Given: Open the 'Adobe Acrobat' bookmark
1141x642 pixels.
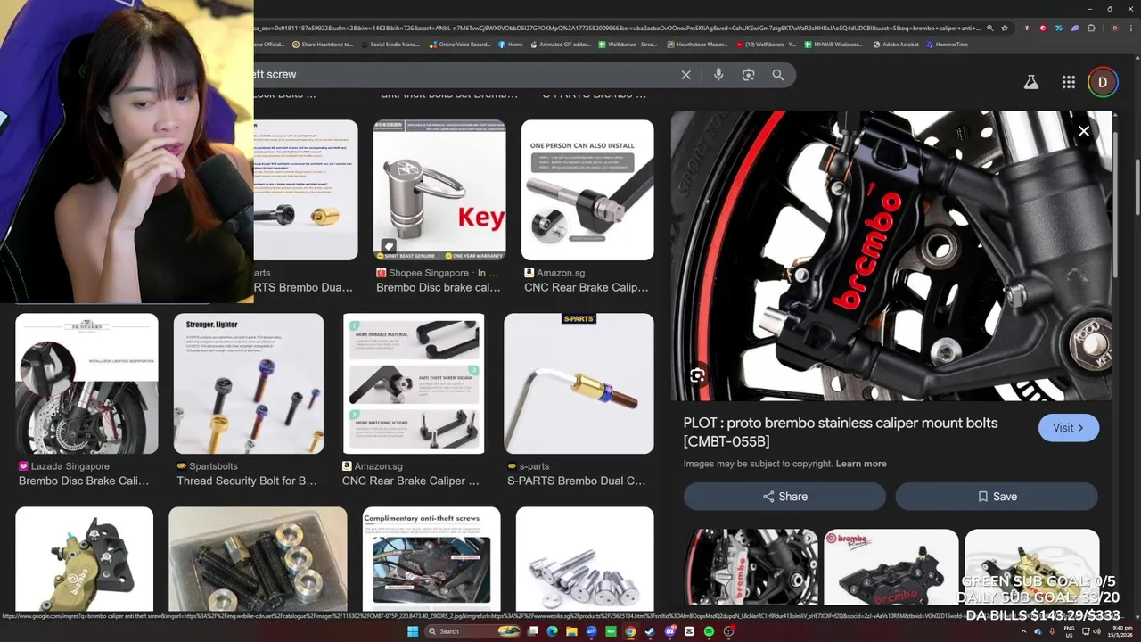Looking at the screenshot, I should 896,45.
